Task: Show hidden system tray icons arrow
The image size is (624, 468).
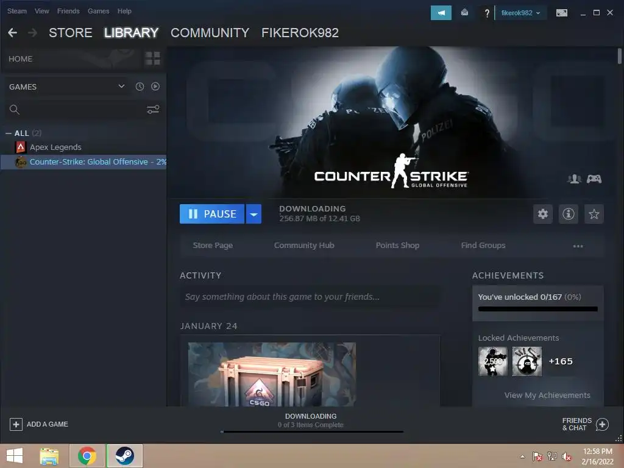Action: coord(522,456)
